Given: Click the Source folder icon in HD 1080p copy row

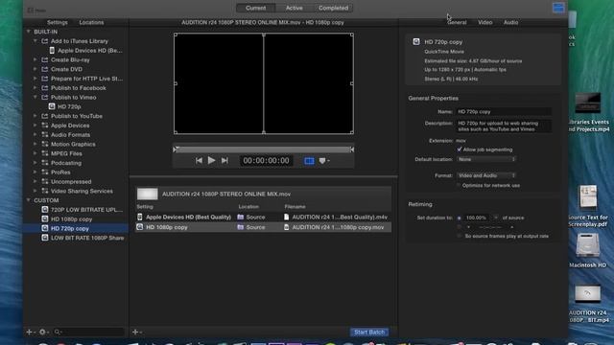Looking at the screenshot, I should coord(241,227).
